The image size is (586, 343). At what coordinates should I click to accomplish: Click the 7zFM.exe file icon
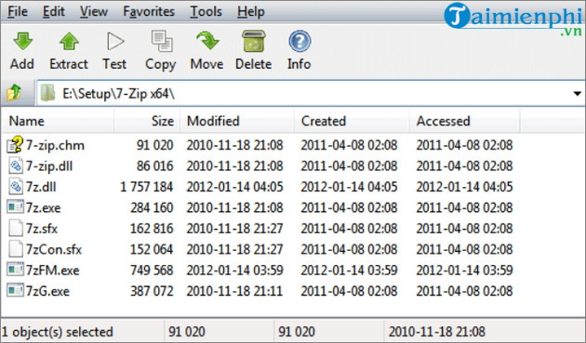[15, 270]
